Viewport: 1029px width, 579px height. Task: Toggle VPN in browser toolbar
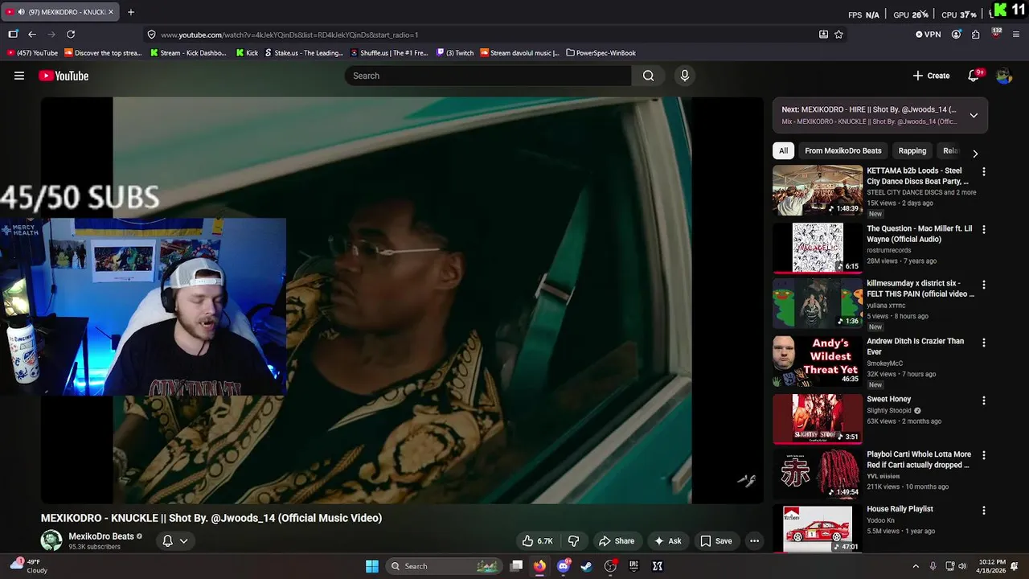(x=928, y=35)
